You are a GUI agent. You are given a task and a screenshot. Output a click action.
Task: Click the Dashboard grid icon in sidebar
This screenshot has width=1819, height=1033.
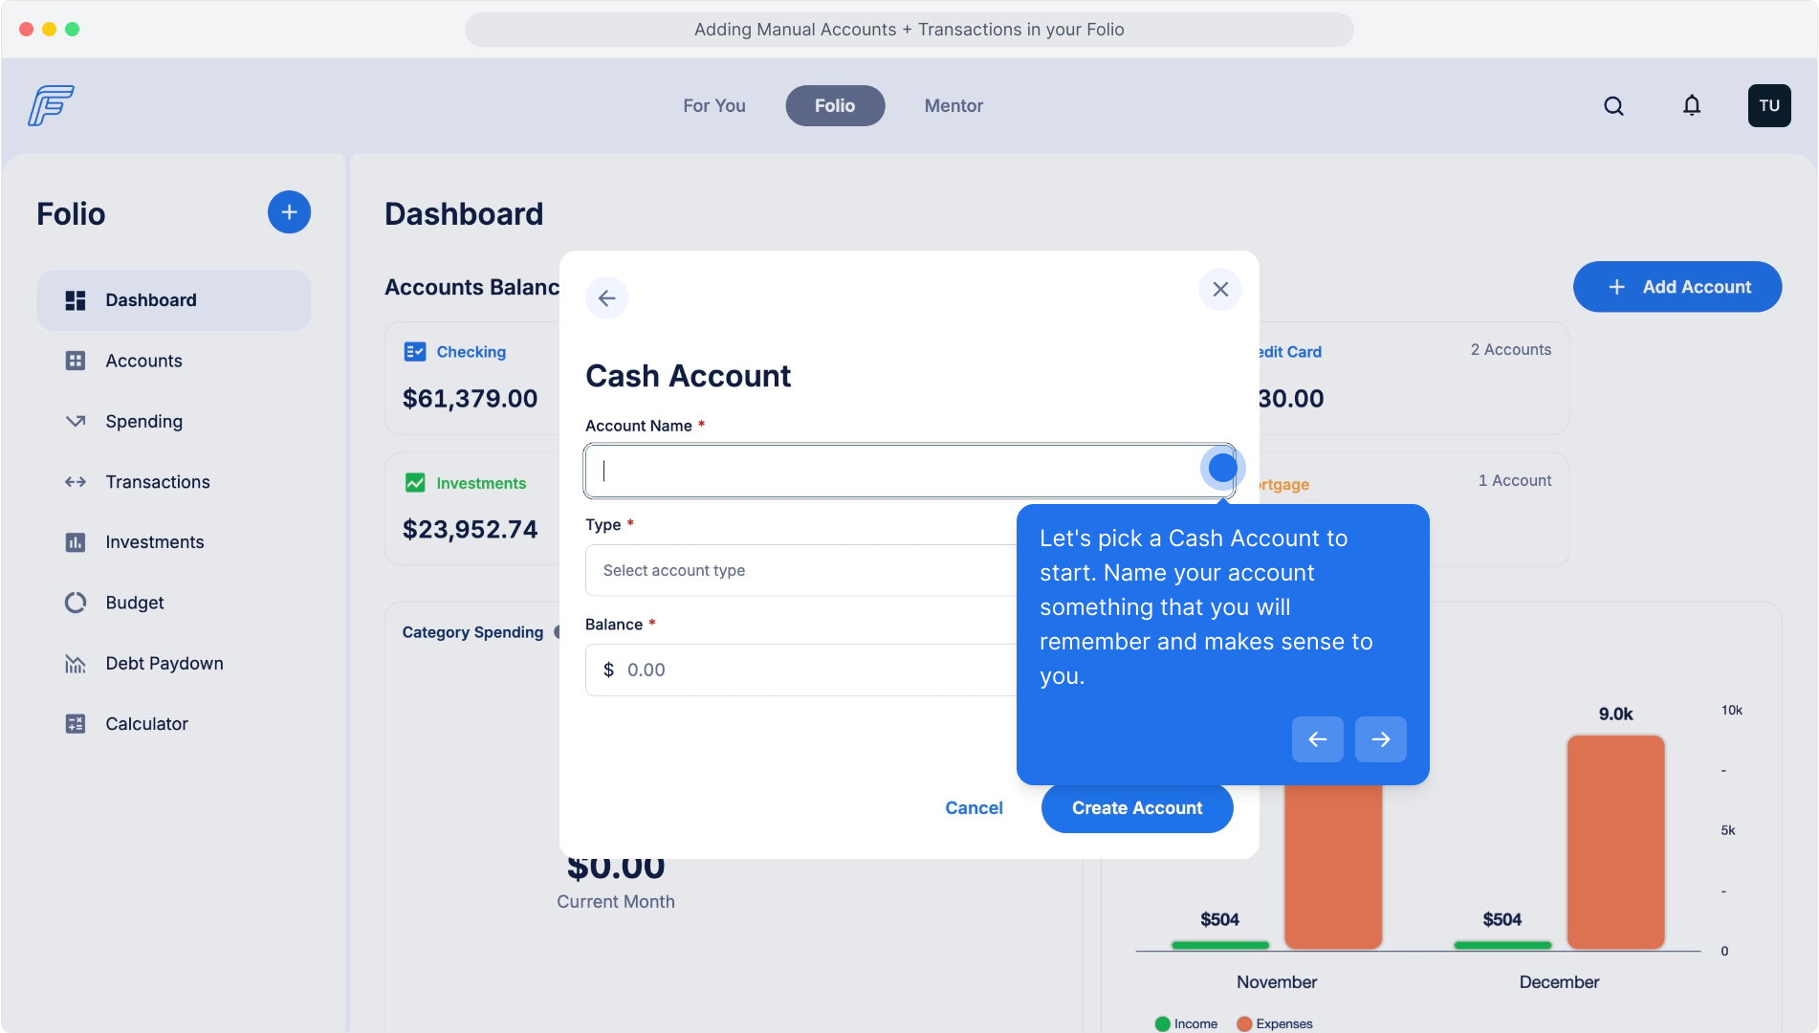tap(76, 300)
